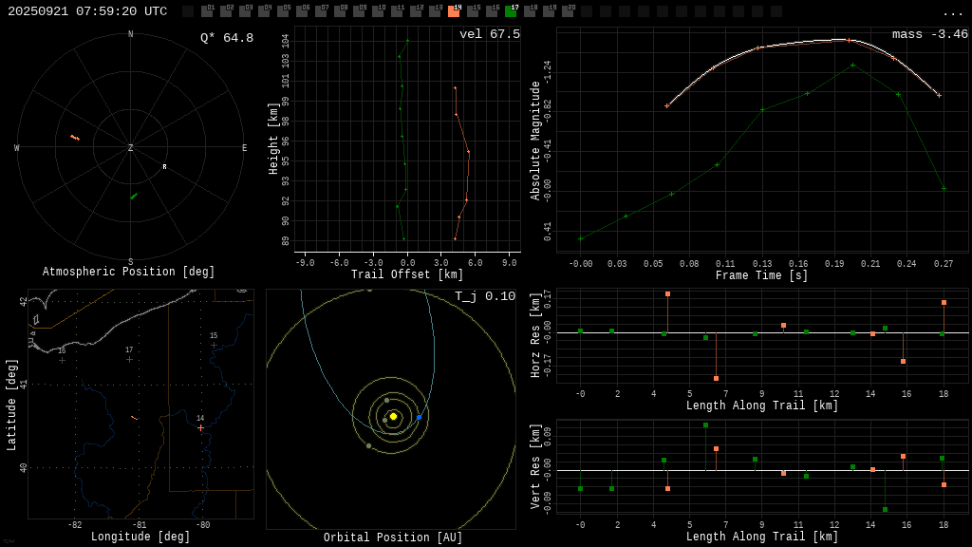Click the mass -3.46 readout
This screenshot has width=972, height=547.
tap(929, 34)
